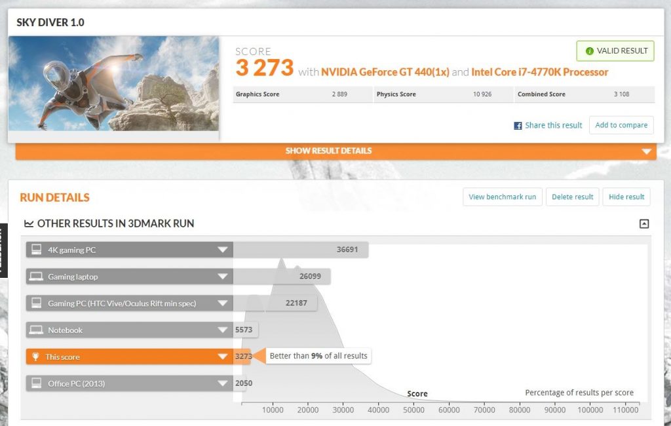The height and width of the screenshot is (426, 671).
Task: Click Add to compare button
Action: tap(621, 125)
